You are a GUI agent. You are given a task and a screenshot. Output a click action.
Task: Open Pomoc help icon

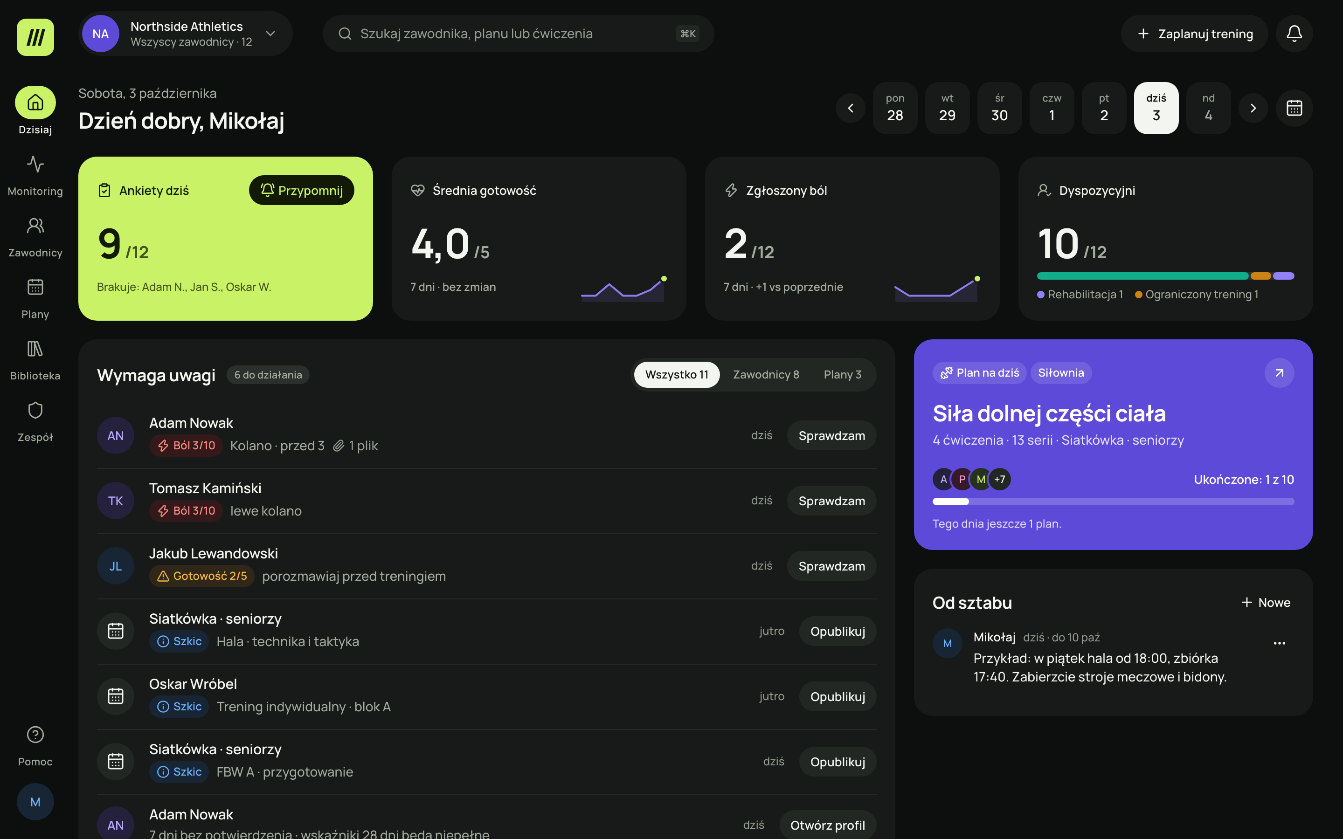pos(35,735)
